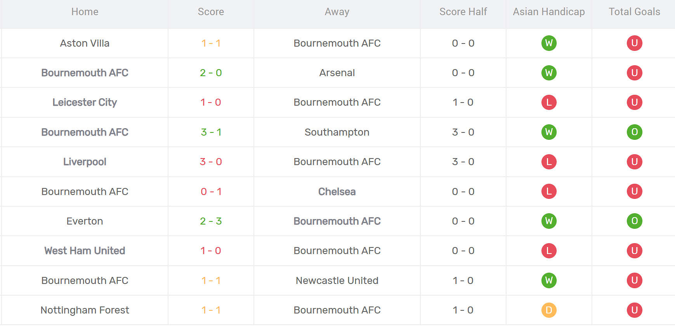
Task: Click the red L badge in Liverpool row
Action: click(x=548, y=162)
